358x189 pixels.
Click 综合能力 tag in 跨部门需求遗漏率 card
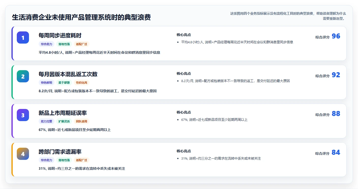tap(47, 160)
